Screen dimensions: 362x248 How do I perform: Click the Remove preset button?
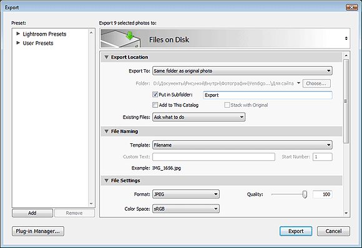tap(74, 213)
